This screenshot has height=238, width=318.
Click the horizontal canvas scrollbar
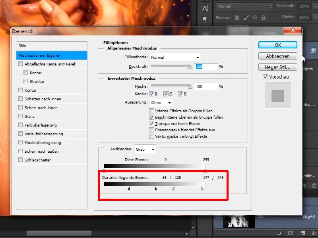point(59,233)
